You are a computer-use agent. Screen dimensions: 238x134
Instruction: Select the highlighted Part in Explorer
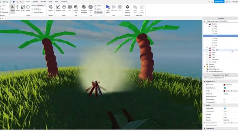[221, 36]
